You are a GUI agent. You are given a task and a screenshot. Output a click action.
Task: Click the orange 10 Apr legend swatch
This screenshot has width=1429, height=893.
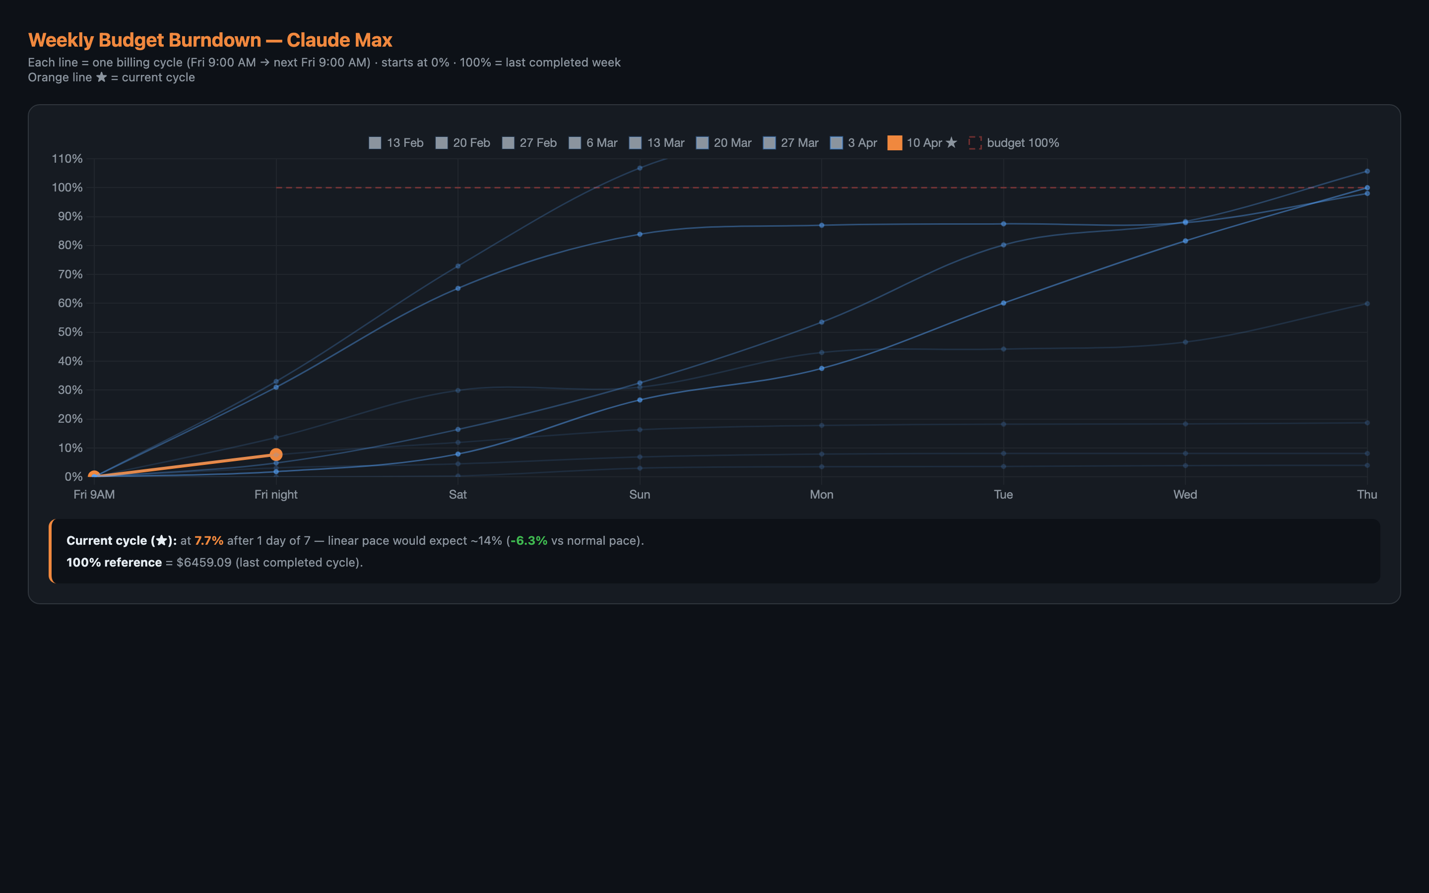pos(895,142)
